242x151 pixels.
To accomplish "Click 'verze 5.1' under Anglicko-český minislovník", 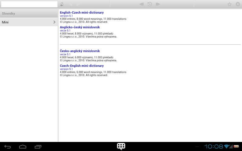I will (65, 31).
